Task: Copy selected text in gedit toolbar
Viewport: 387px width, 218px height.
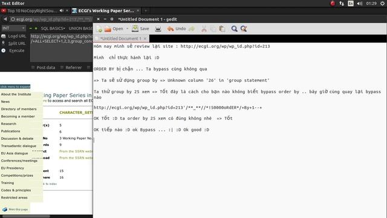Action: coord(213,29)
